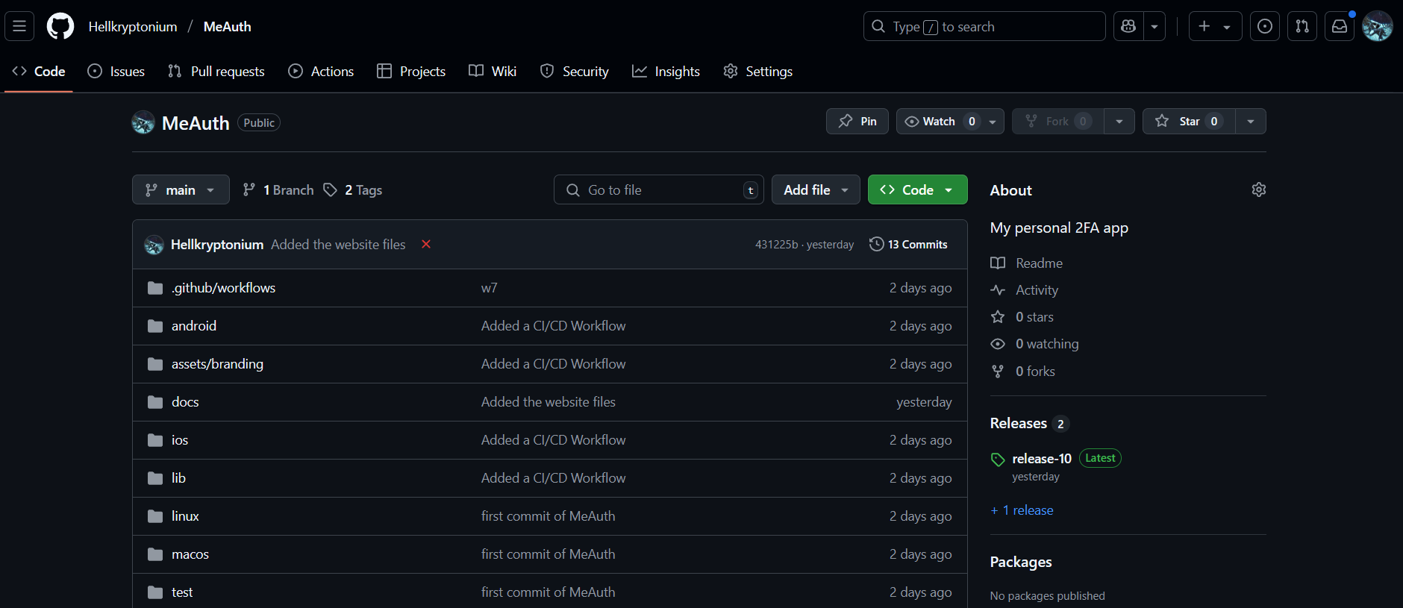The width and height of the screenshot is (1403, 608).
Task: Switch to the Pull requests tab
Action: pos(216,71)
